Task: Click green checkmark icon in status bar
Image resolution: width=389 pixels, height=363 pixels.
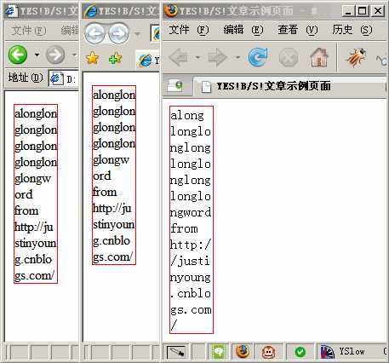Action: pos(300,352)
